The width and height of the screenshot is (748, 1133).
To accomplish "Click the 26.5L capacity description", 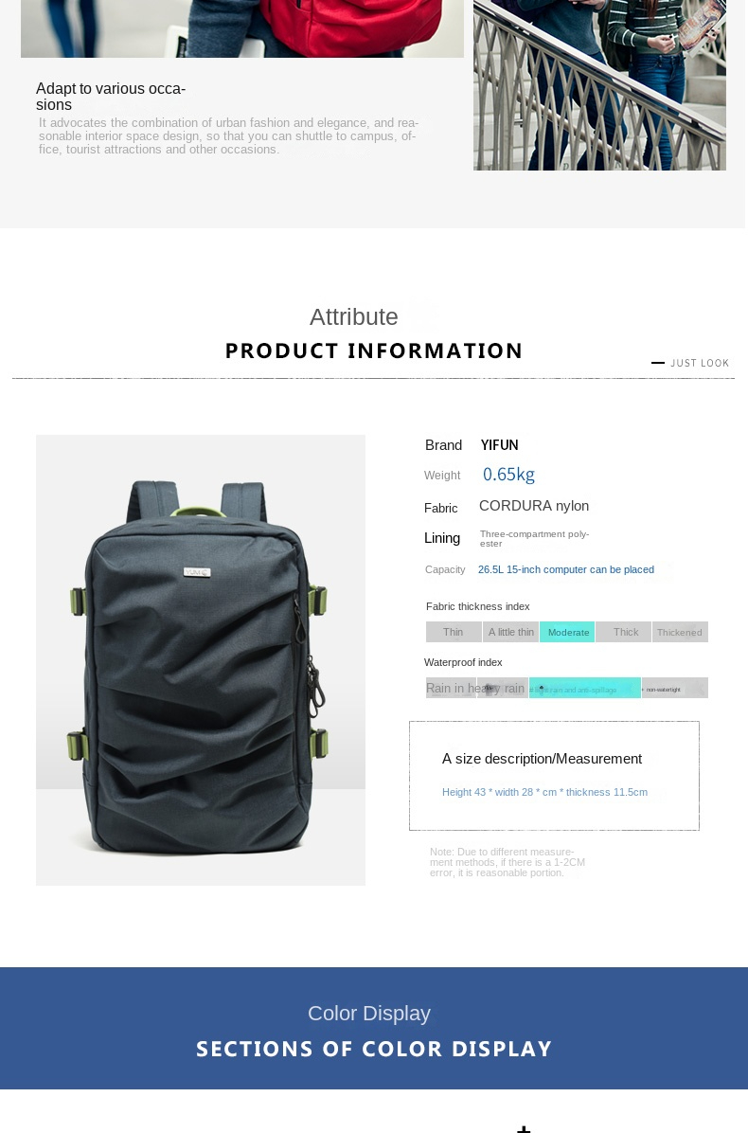I will [566, 569].
